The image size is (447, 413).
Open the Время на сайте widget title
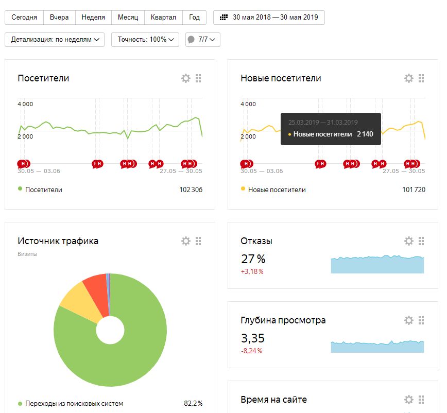click(273, 400)
